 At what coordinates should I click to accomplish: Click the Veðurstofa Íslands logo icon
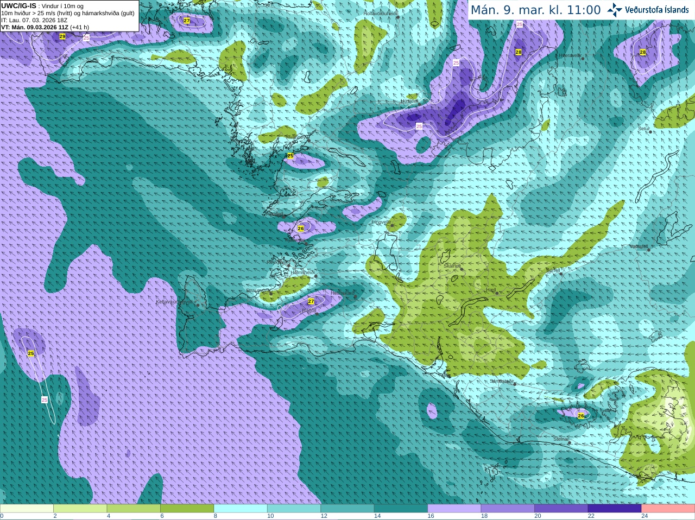(614, 10)
